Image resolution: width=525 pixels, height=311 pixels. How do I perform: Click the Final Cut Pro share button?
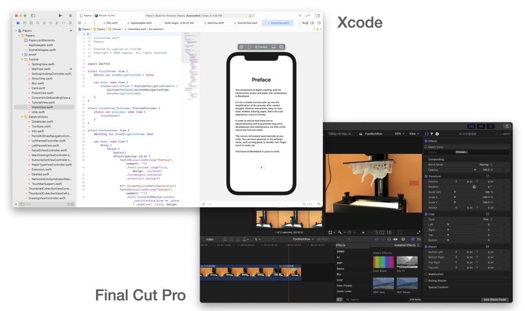coord(507,126)
